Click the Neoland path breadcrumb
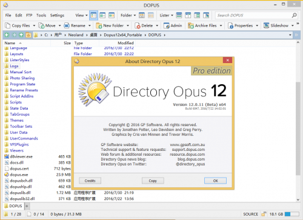 click(x=76, y=35)
